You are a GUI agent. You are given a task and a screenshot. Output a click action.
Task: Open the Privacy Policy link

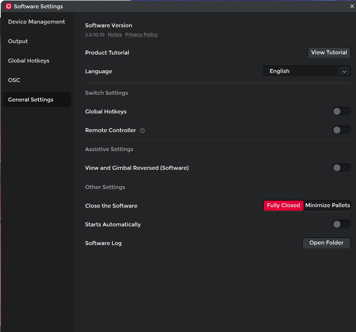click(x=141, y=35)
